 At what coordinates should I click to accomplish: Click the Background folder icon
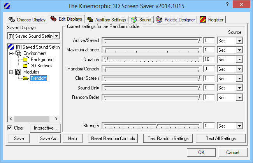pos(26,60)
